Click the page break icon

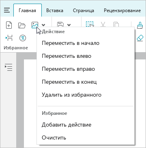pyautogui.click(x=9, y=38)
